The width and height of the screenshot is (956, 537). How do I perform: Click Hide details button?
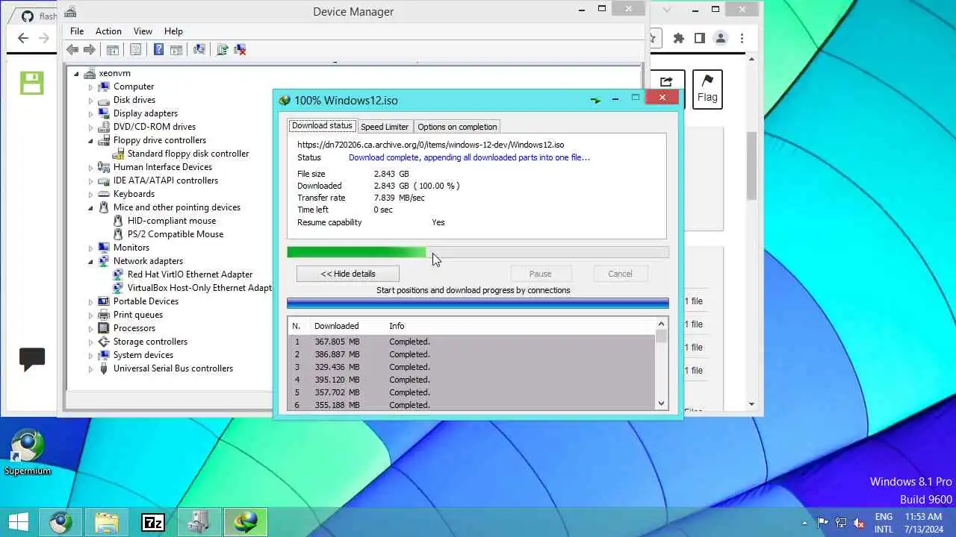(348, 274)
